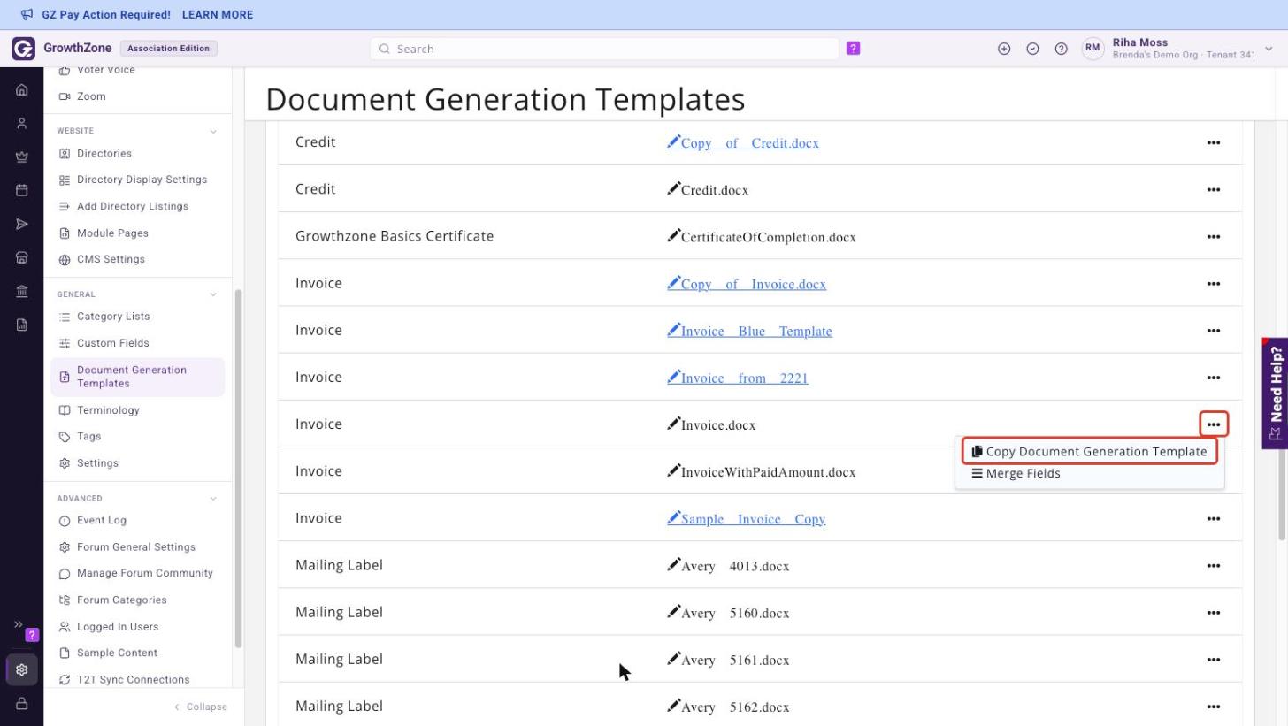The image size is (1288, 726).
Task: Click the plus quick-add icon in header
Action: click(x=1004, y=49)
